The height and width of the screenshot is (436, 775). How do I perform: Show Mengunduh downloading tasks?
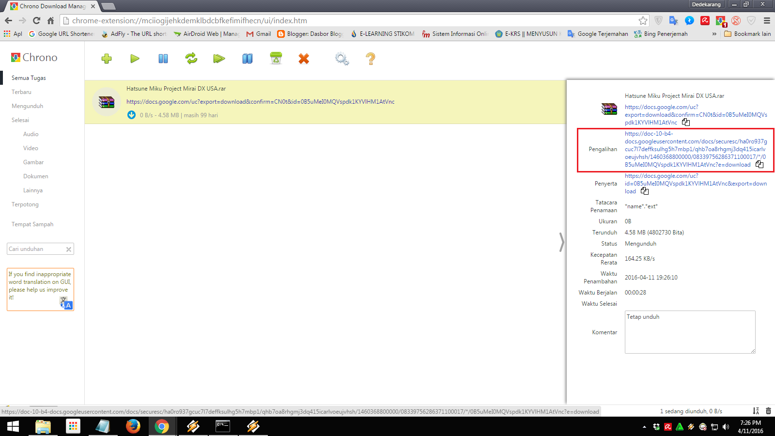click(x=27, y=106)
